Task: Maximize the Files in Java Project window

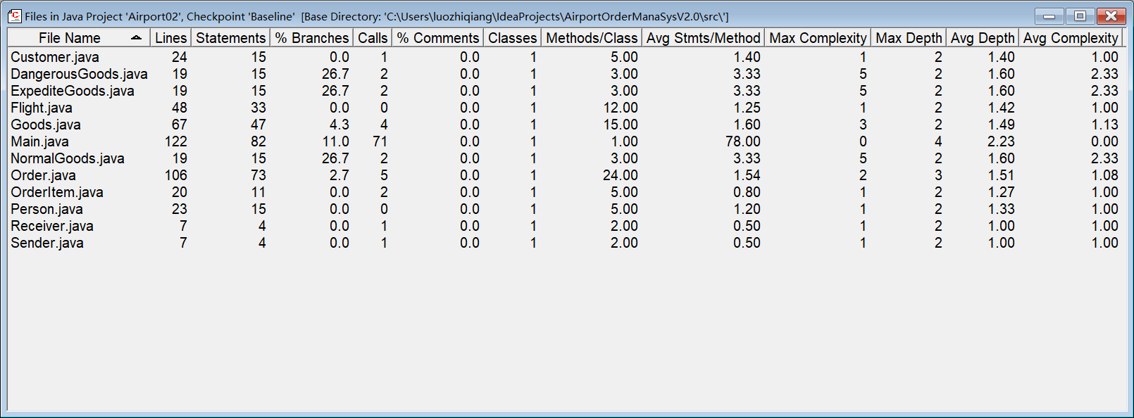Action: pyautogui.click(x=1080, y=15)
